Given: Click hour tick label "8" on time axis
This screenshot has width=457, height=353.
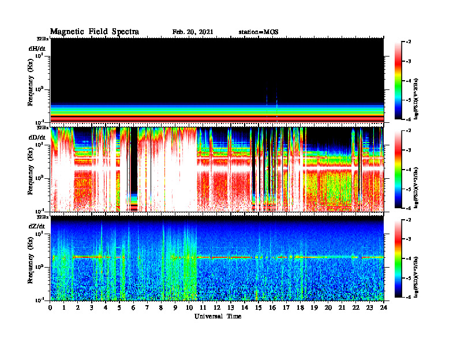Looking at the screenshot, I should click(161, 308).
